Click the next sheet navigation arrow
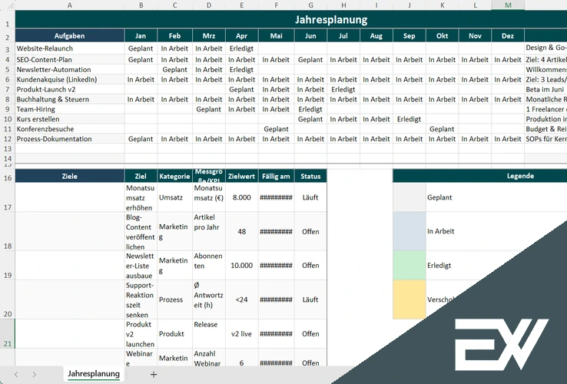 click(35, 374)
